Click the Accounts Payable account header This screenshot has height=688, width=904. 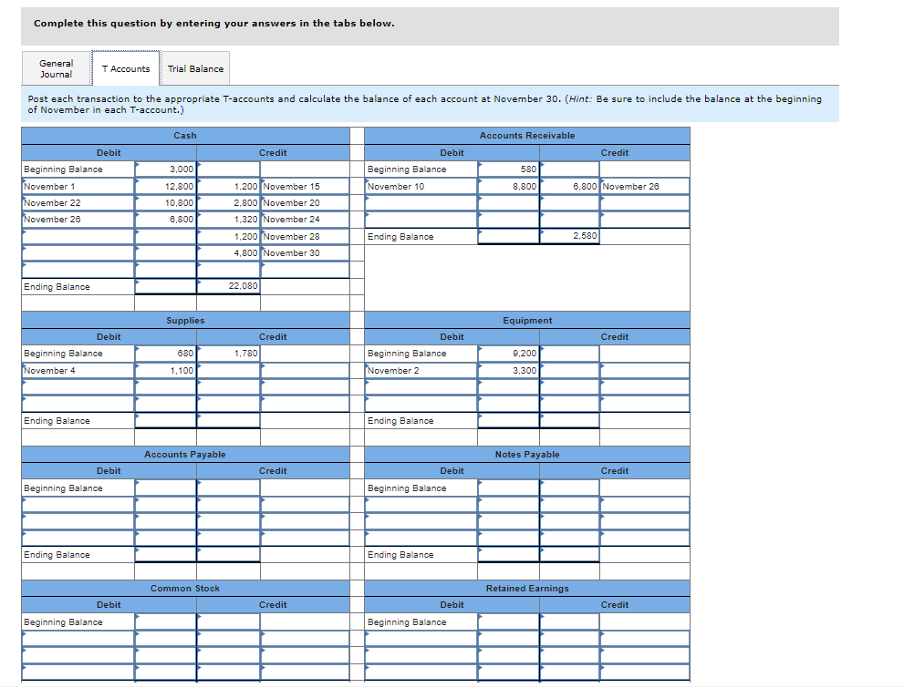pyautogui.click(x=185, y=455)
